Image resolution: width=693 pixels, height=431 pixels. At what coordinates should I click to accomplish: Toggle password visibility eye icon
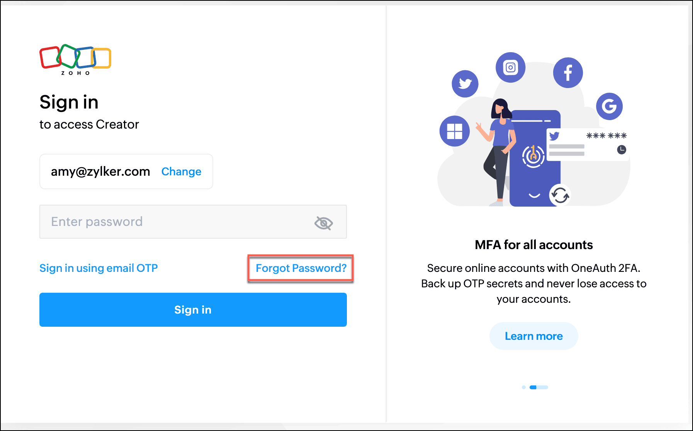323,223
